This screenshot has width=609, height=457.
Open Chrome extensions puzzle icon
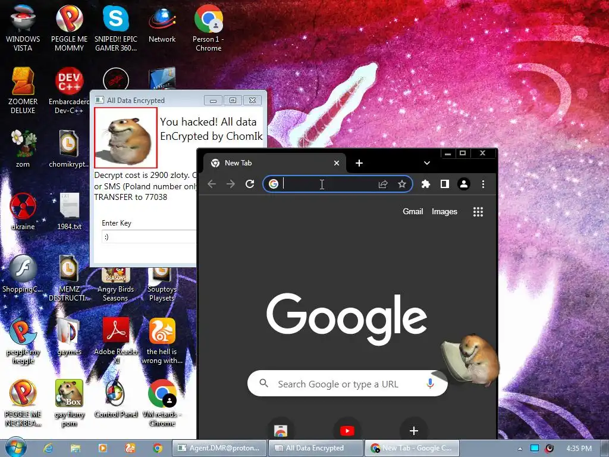tap(426, 184)
